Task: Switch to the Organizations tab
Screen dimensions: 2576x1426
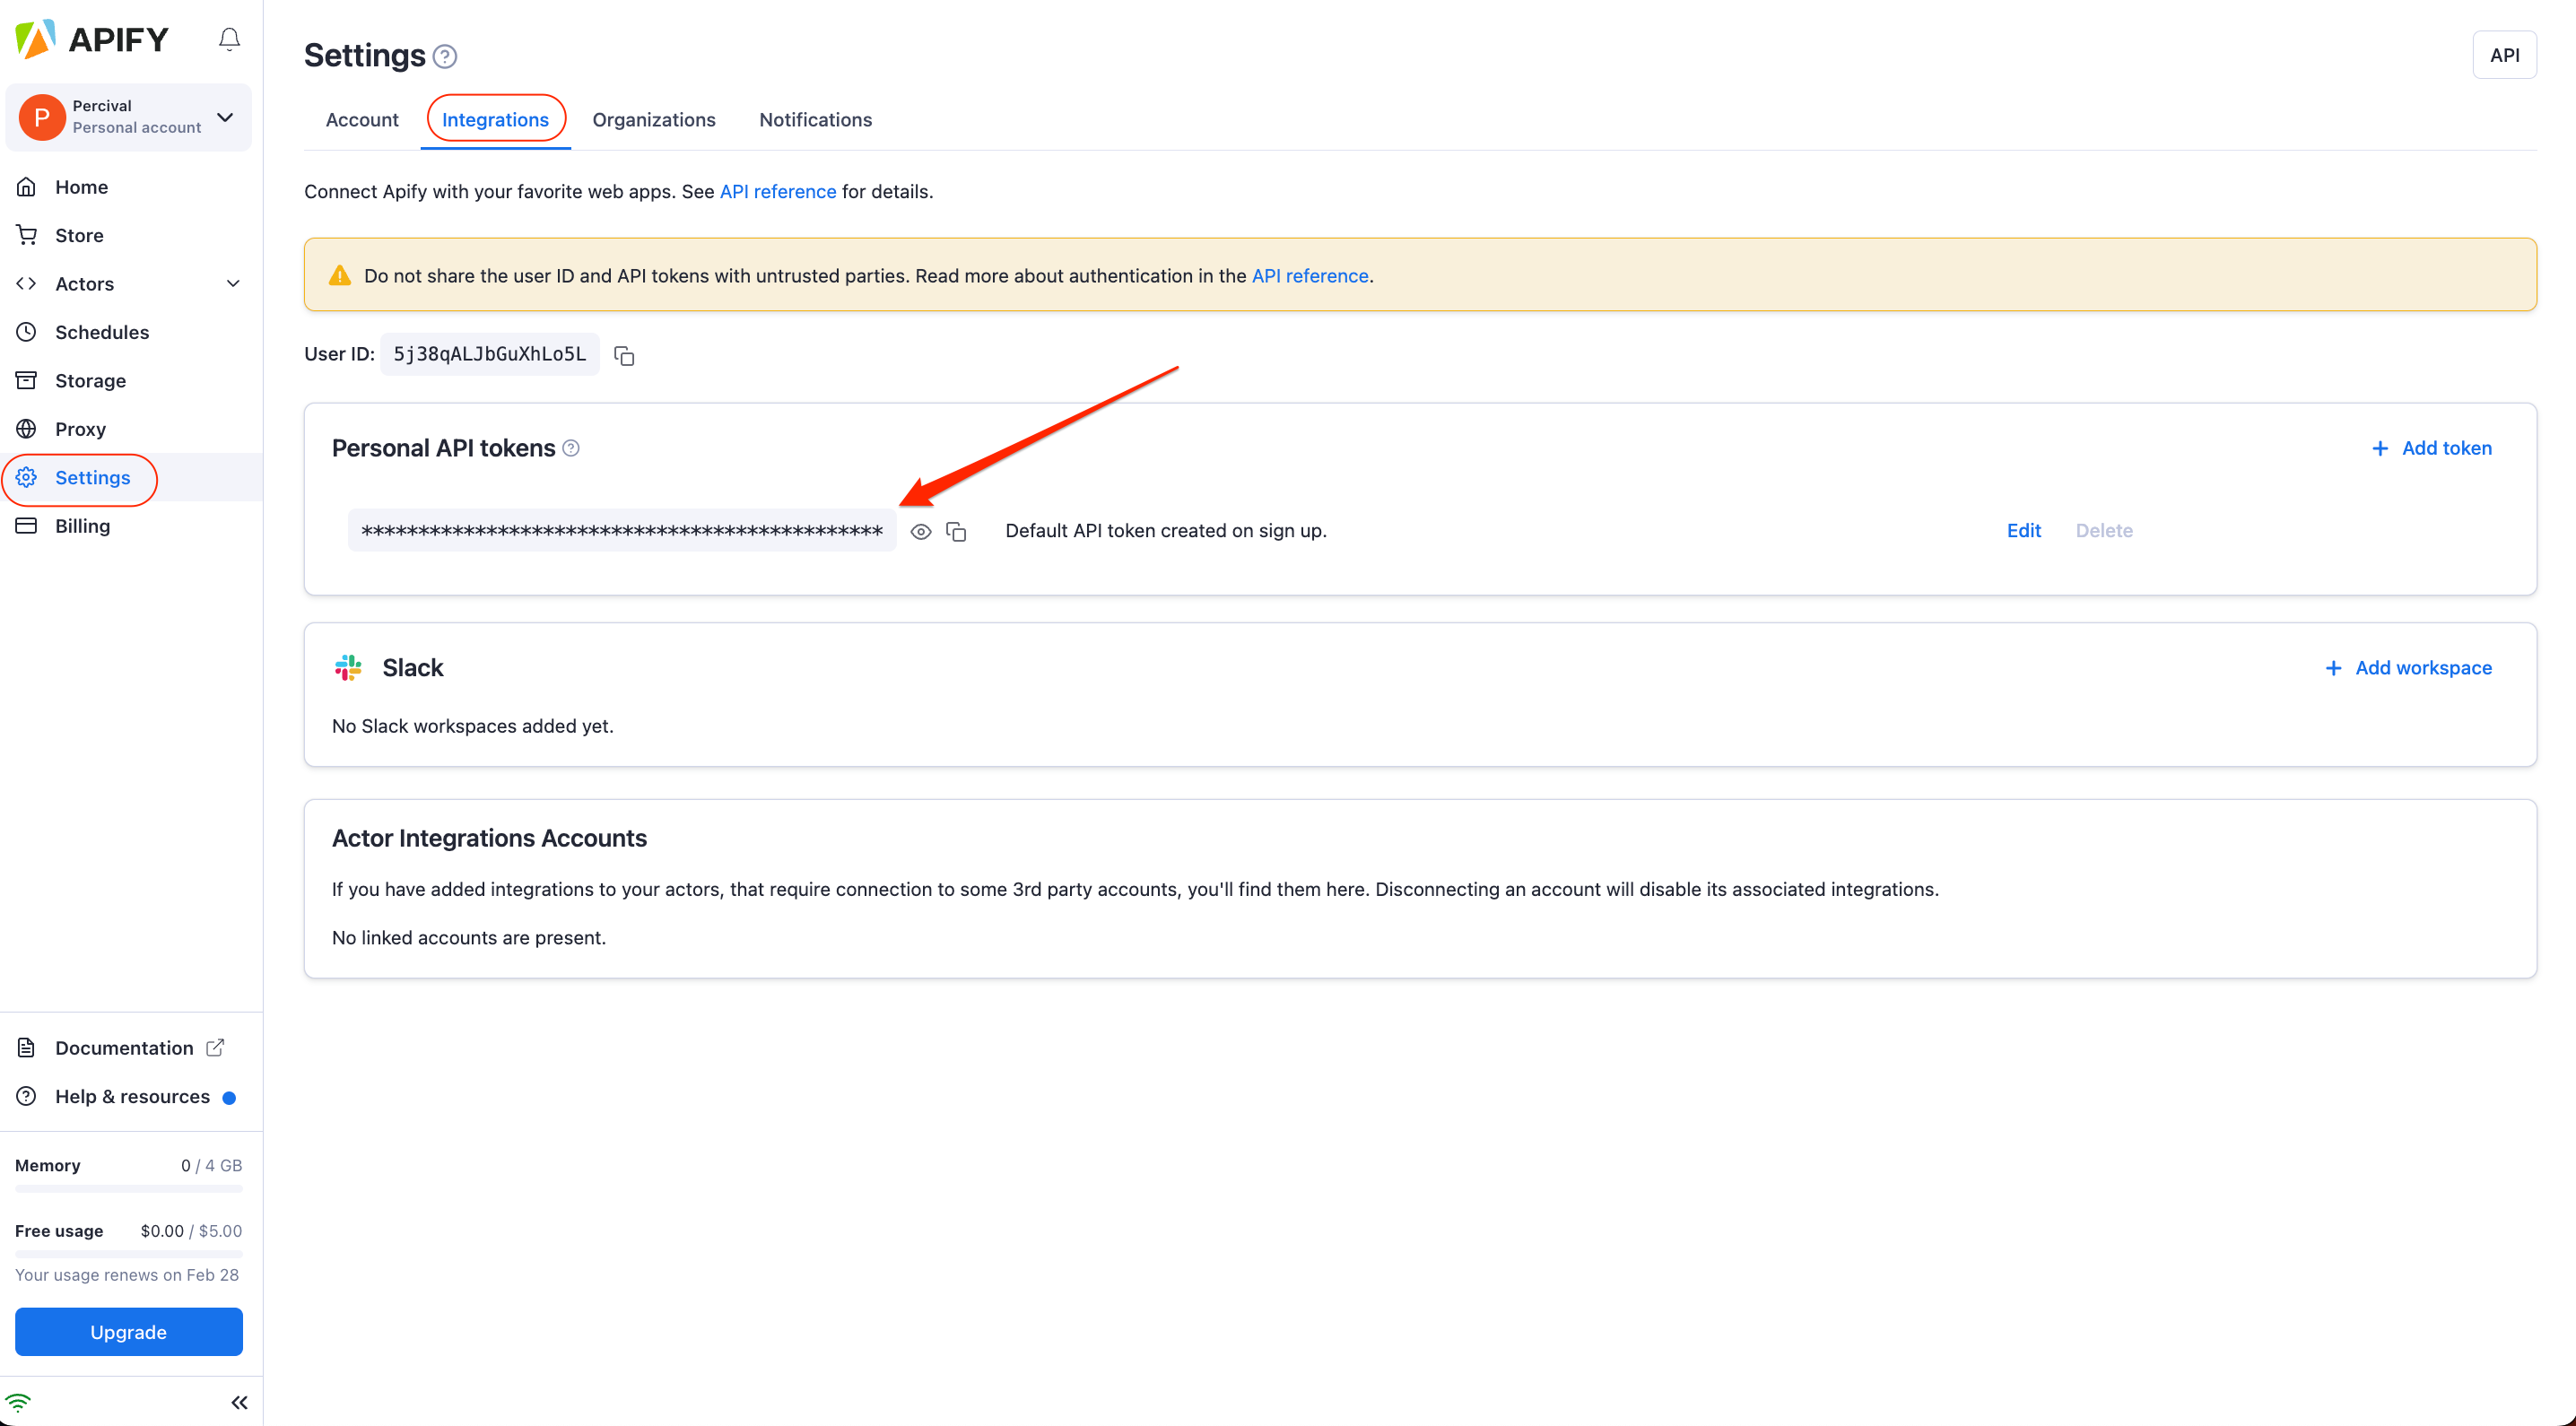Action: [653, 120]
